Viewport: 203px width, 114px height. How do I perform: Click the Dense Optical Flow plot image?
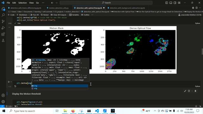coord(141,50)
